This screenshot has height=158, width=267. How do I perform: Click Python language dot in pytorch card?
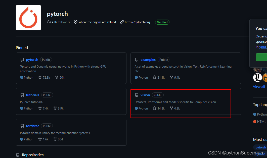pyautogui.click(x=21, y=77)
